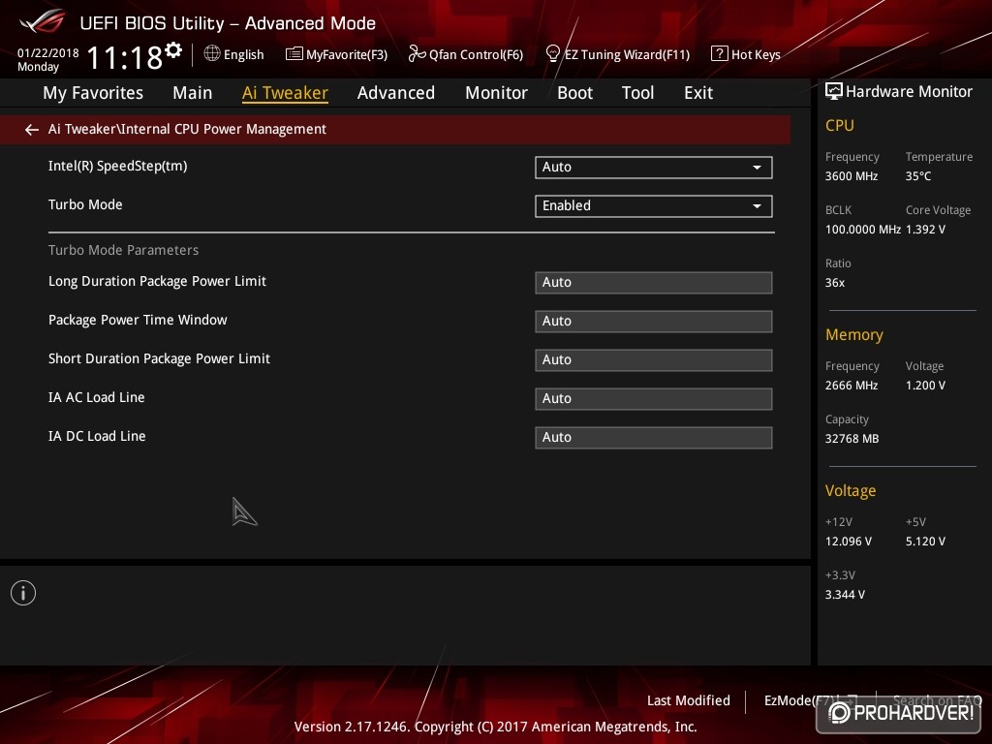The height and width of the screenshot is (744, 992).
Task: Click the IA DC Load Line label
Action: (x=97, y=436)
